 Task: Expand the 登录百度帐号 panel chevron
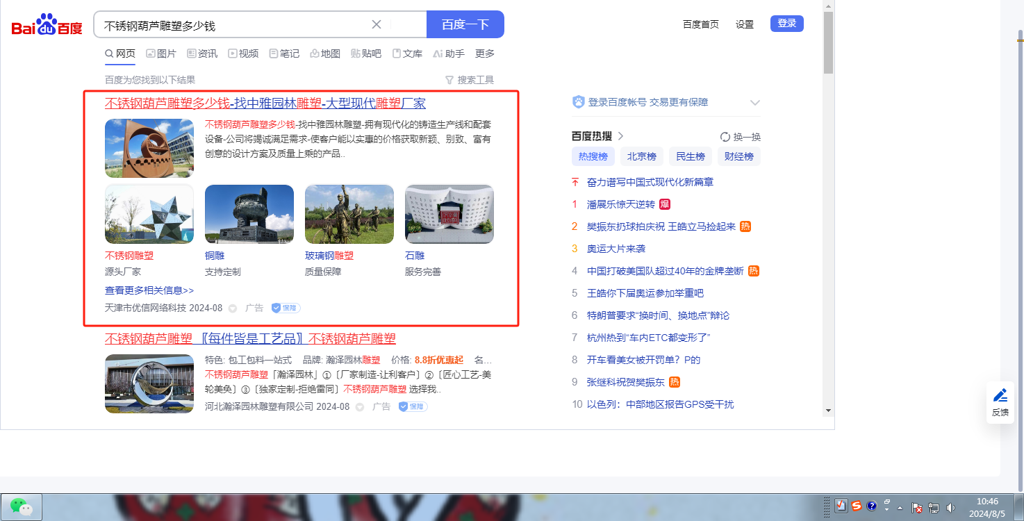click(755, 103)
